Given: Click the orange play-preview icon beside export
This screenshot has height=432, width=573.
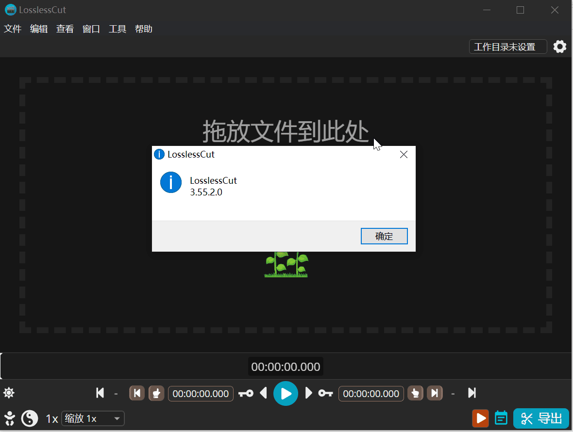Looking at the screenshot, I should (x=480, y=418).
